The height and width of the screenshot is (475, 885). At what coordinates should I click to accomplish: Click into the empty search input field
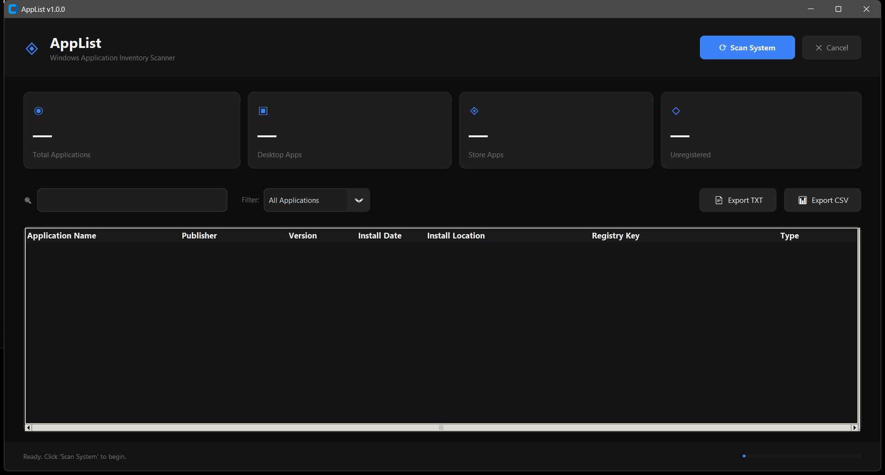[132, 200]
